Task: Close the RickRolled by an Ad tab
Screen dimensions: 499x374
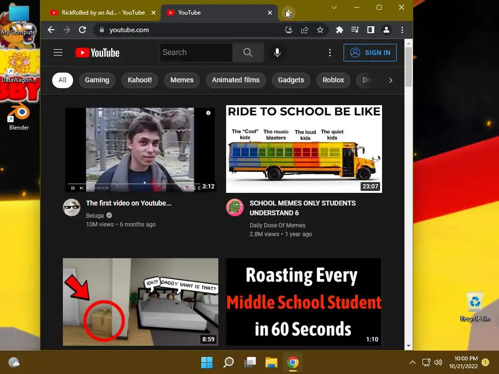Action: tap(154, 13)
